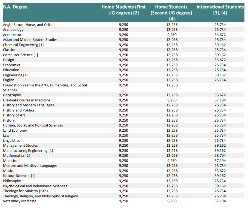Viewport: 248px width, 208px height.
Task: Click the 'Architecture' degree name
Action: coord(13,35)
